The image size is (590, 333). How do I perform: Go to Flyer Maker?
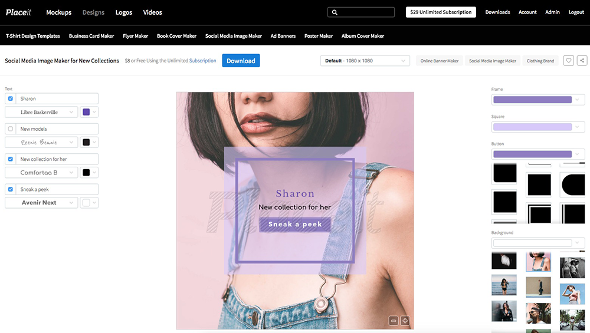[x=136, y=36]
